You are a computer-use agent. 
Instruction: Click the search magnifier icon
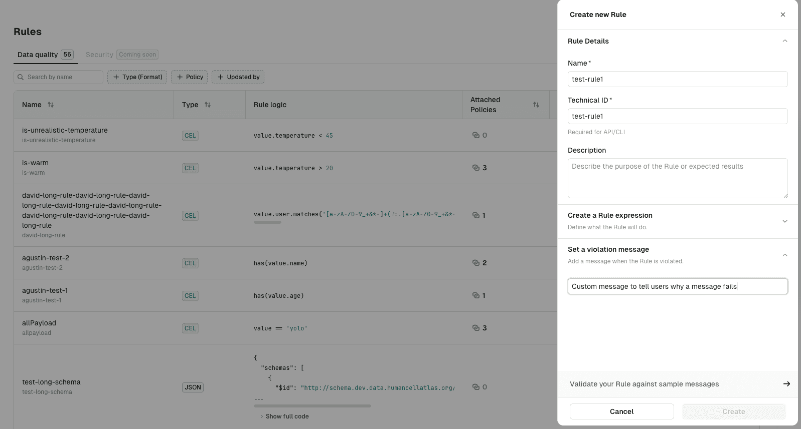coord(21,77)
